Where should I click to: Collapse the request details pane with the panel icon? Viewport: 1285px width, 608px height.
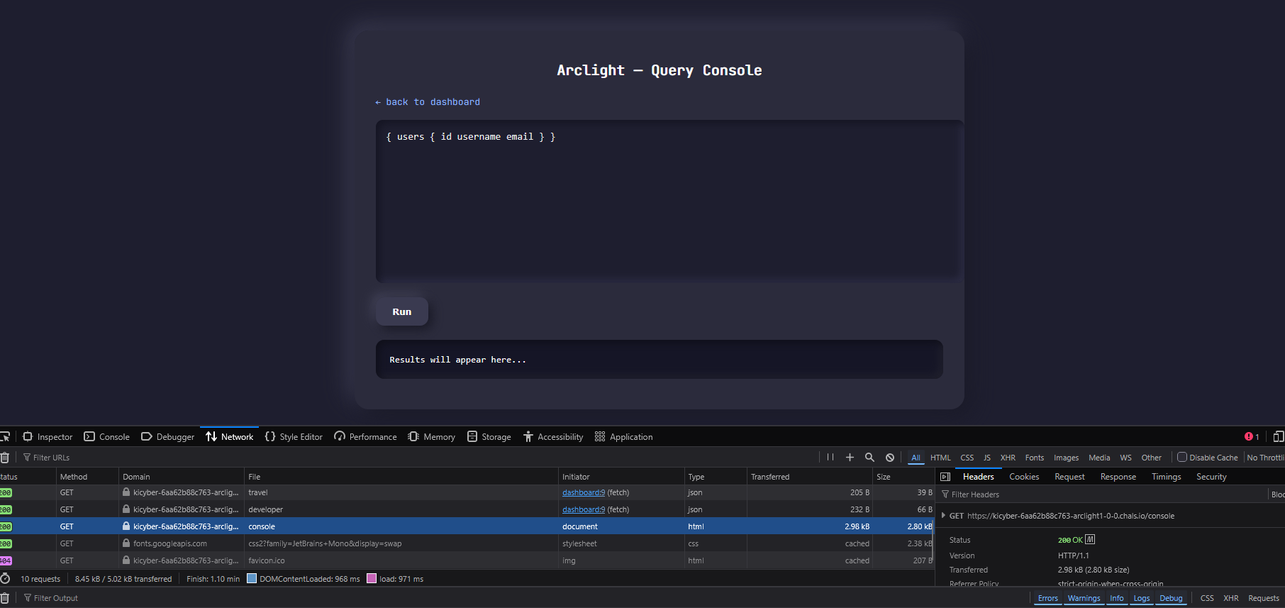(x=945, y=477)
